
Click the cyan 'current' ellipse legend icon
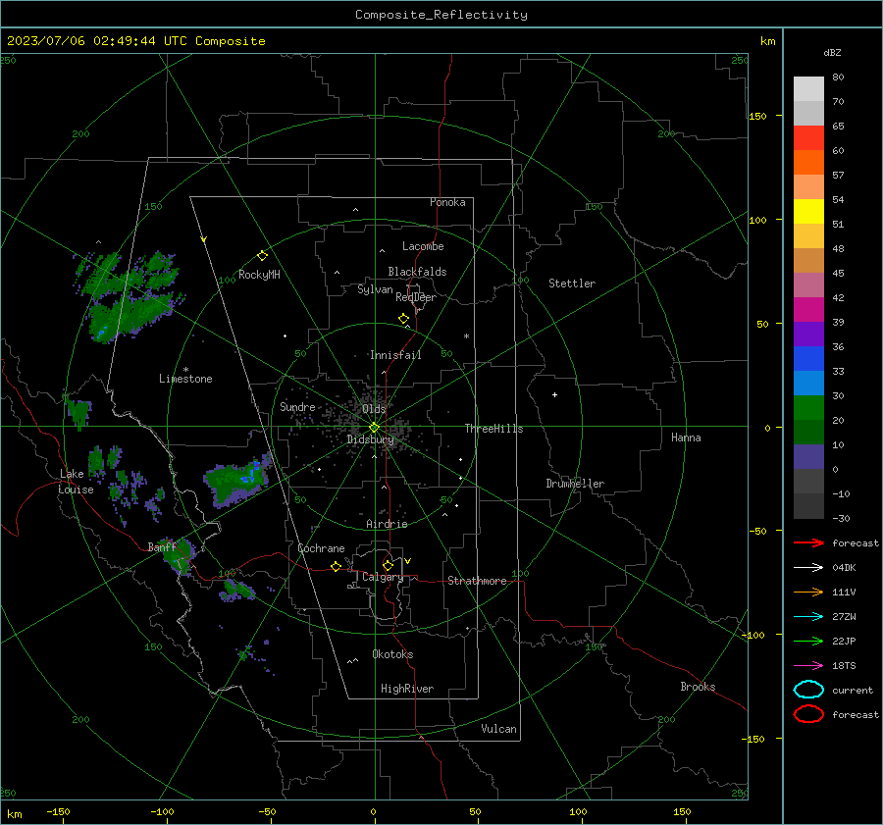pos(808,690)
